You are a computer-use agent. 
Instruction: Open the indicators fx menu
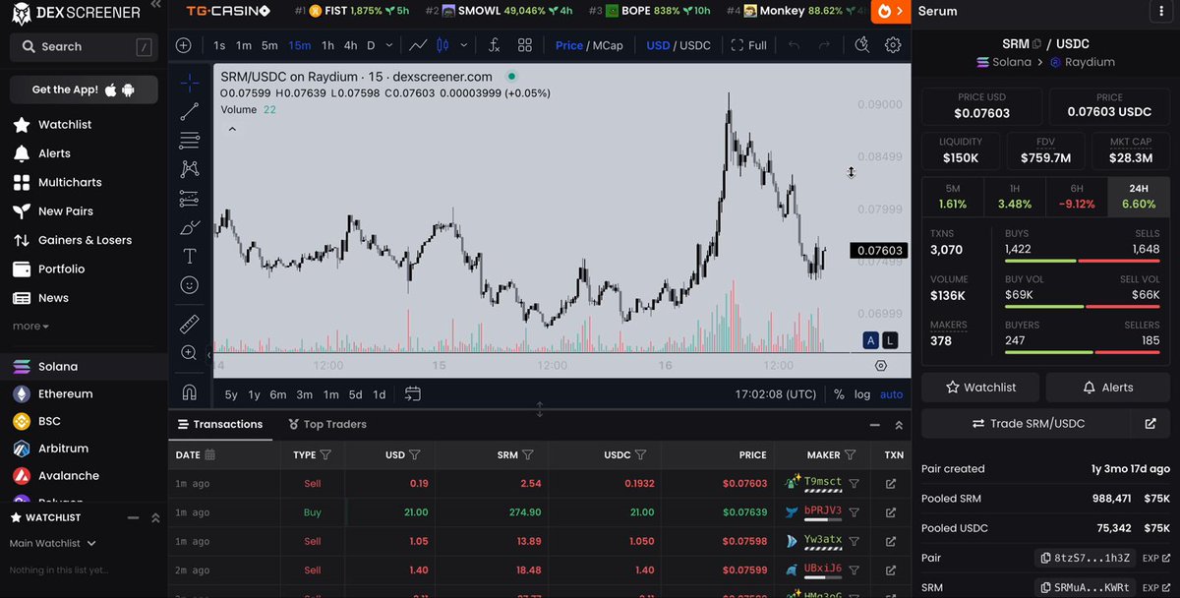pyautogui.click(x=494, y=45)
